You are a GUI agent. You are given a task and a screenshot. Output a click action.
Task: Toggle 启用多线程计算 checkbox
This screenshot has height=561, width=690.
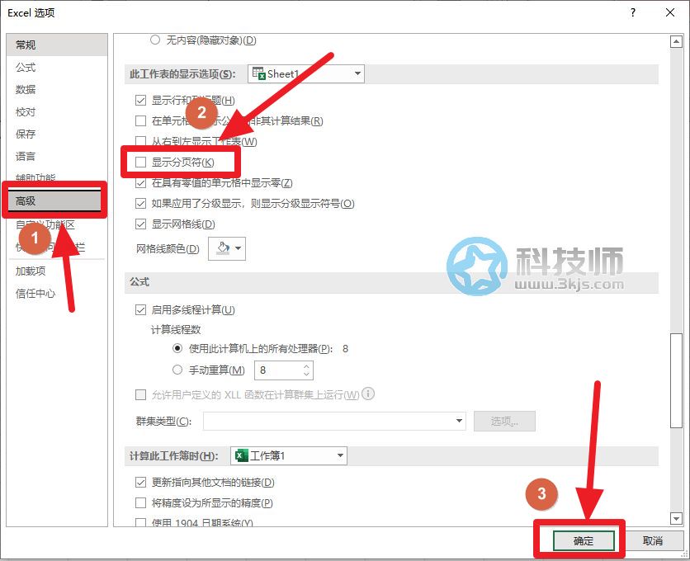140,309
